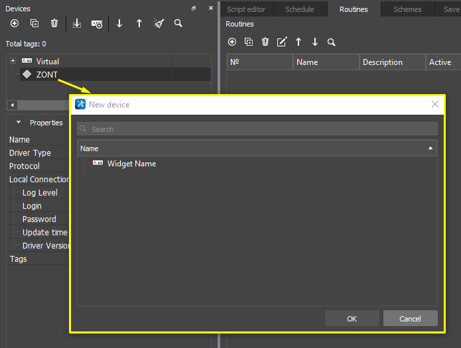Expand the Virtual device tree node
The width and height of the screenshot is (461, 348).
13,61
